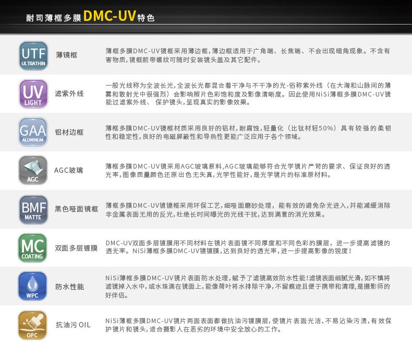Viewport: 412px width, 344px height.
Task: Click the 黑色哑面镜框 label
Action: pos(76,209)
